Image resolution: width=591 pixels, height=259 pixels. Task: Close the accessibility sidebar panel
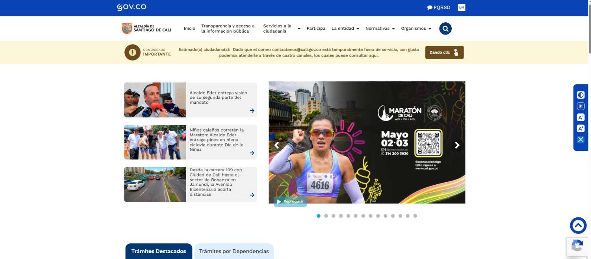click(581, 140)
